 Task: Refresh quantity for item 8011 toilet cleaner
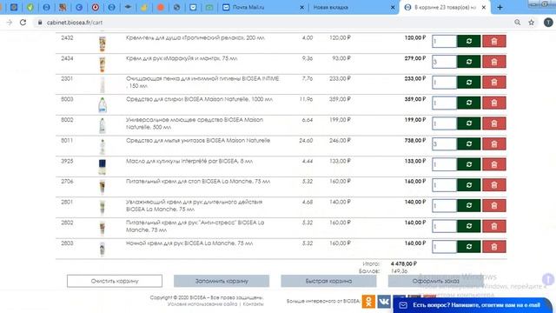tap(469, 144)
